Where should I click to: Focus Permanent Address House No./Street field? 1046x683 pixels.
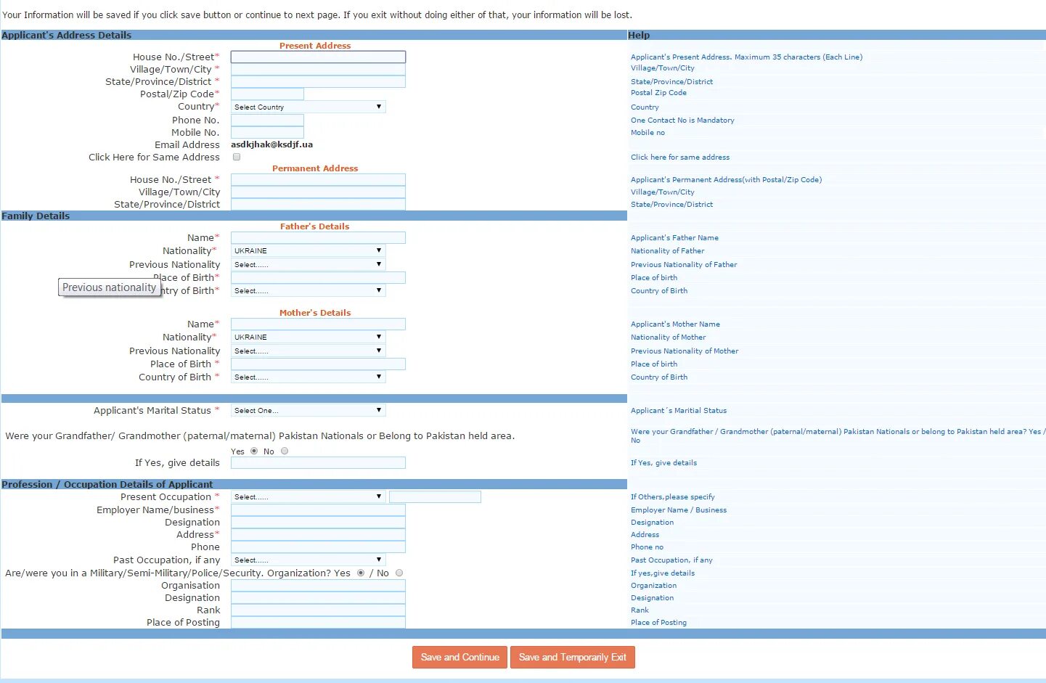318,179
